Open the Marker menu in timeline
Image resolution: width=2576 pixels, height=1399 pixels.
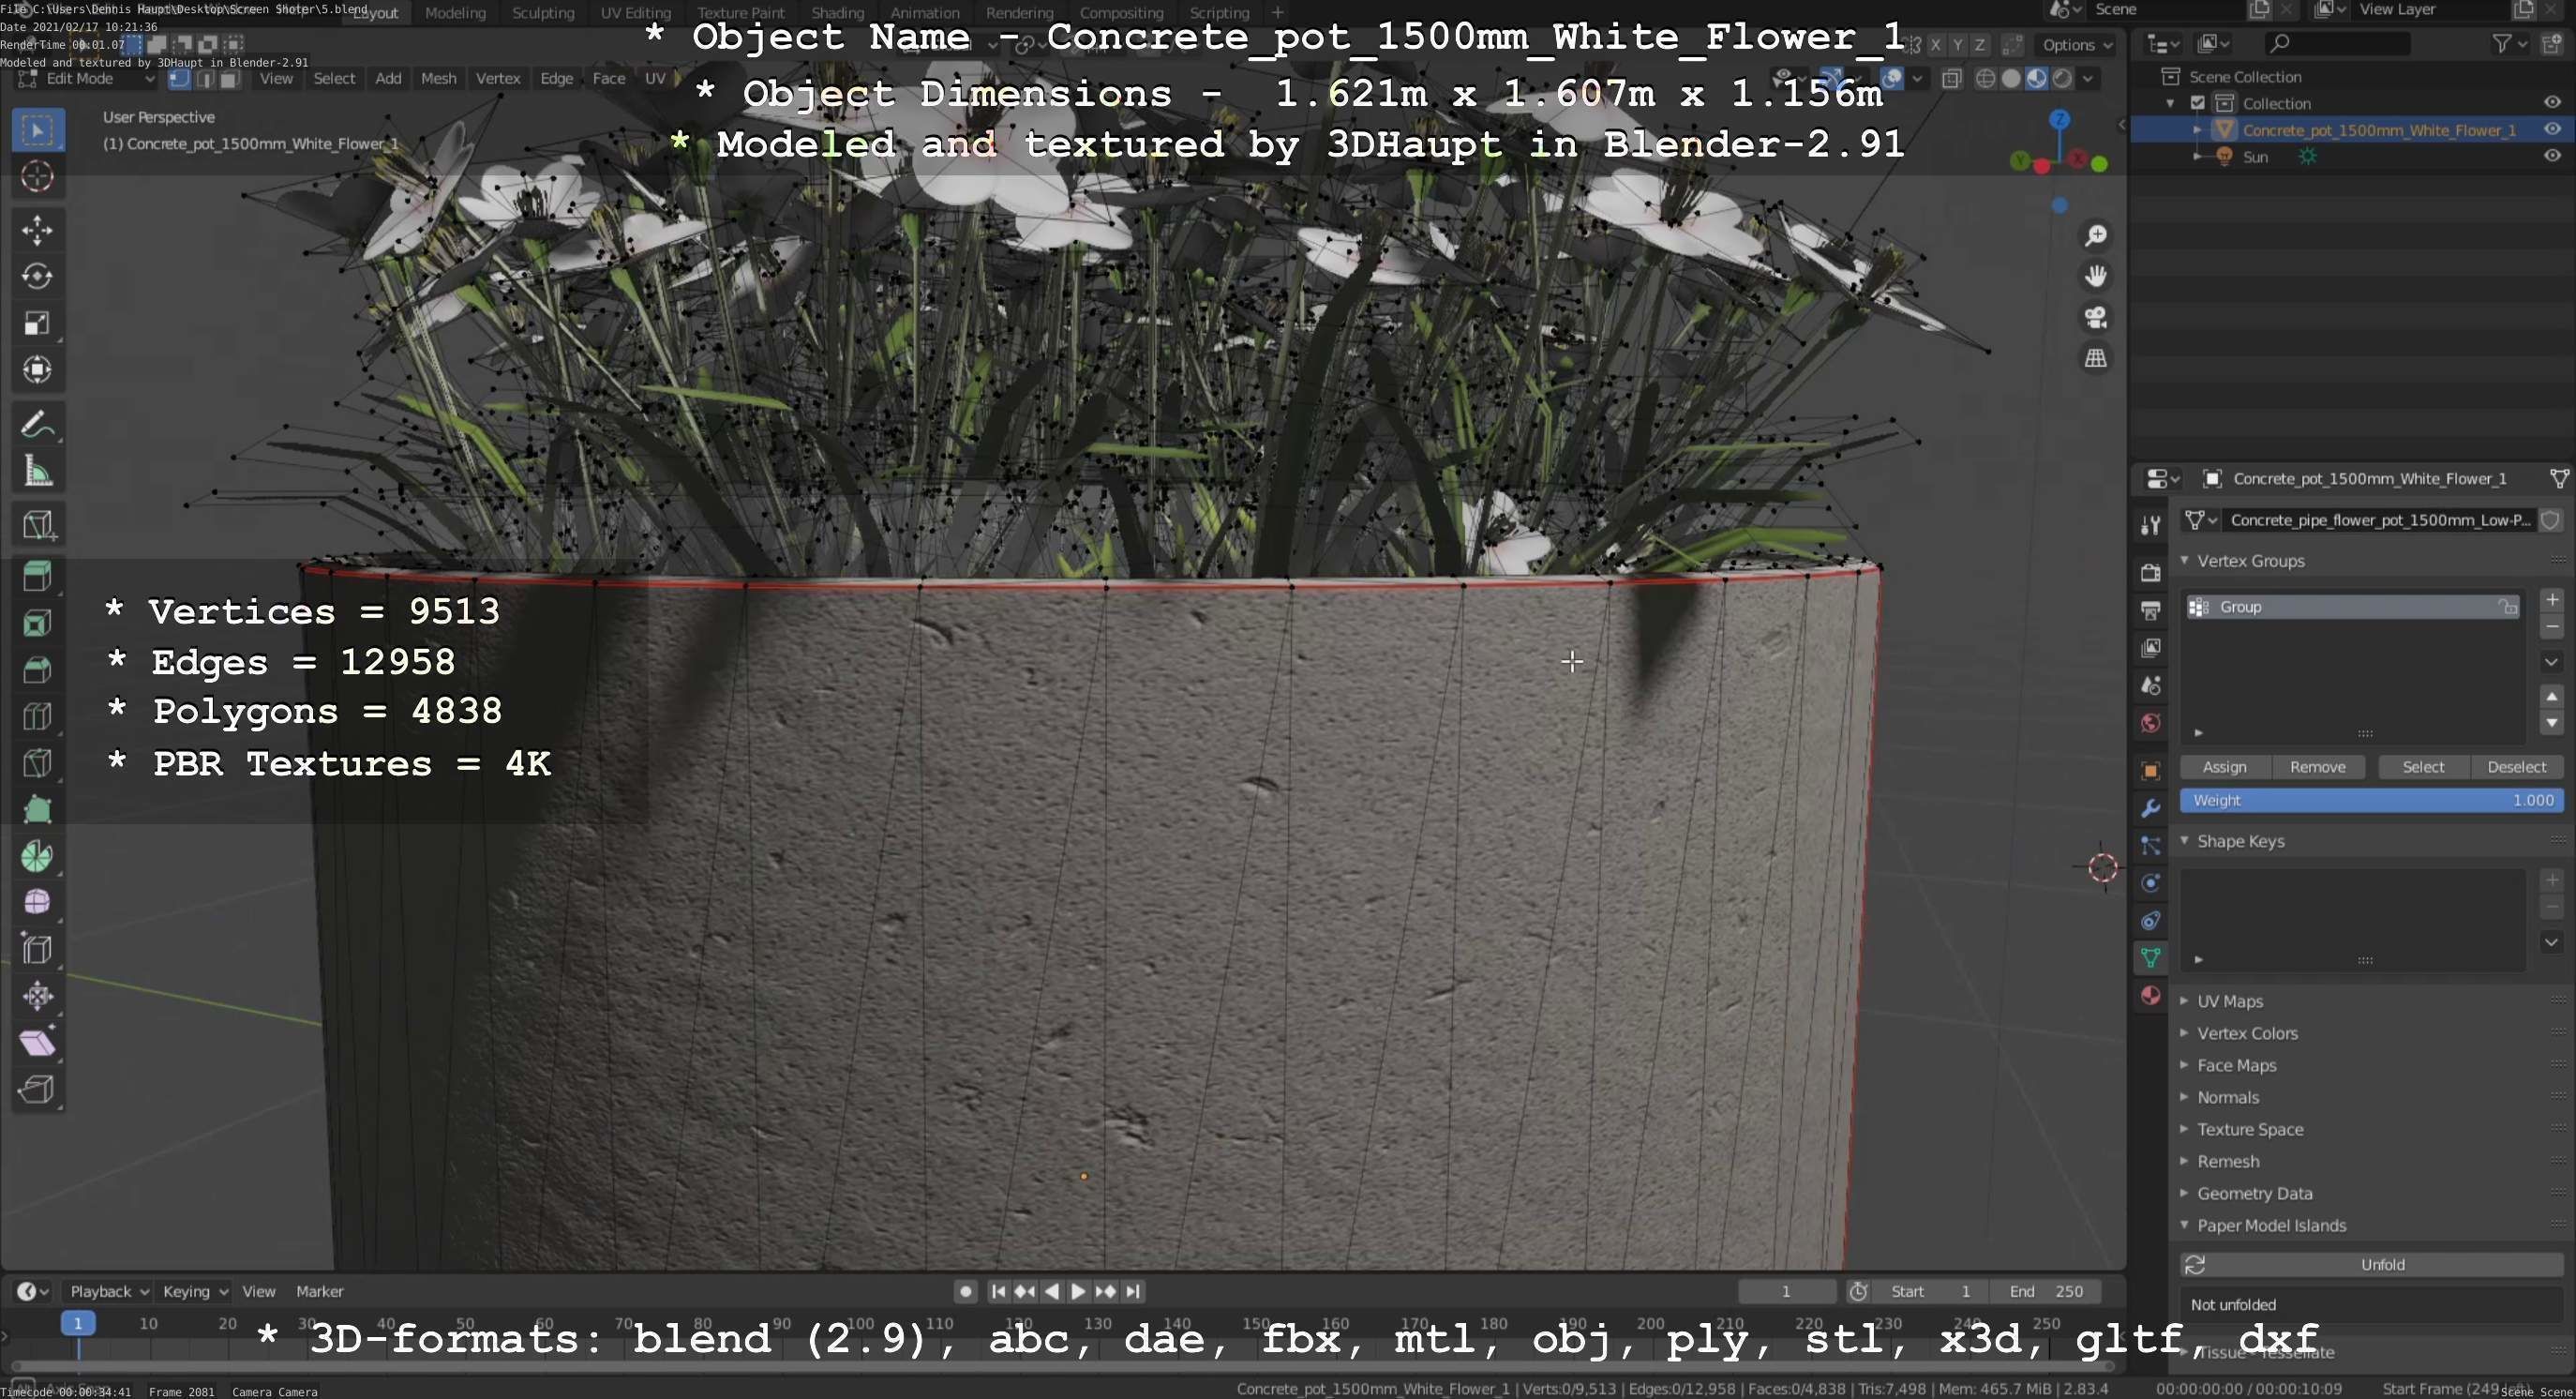click(x=319, y=1291)
